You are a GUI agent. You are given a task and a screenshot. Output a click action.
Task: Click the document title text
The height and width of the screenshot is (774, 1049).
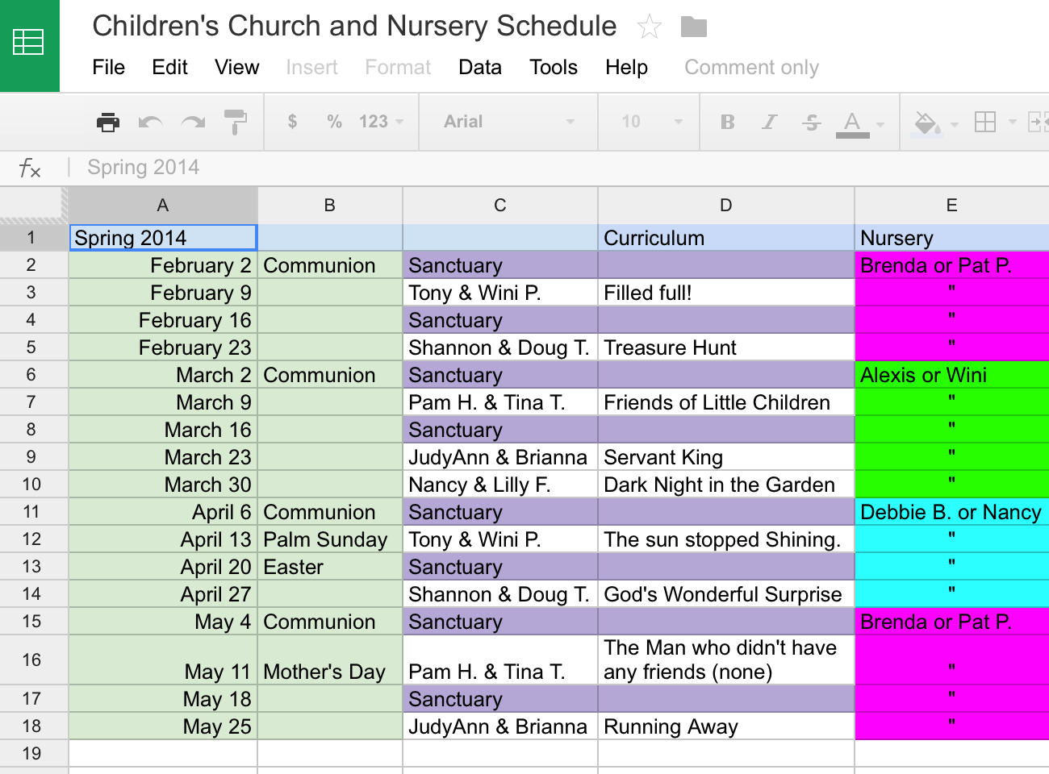coord(354,26)
